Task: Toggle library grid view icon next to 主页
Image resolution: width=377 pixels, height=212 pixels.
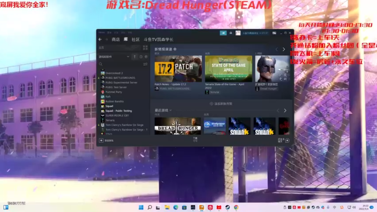Action: pos(145,48)
